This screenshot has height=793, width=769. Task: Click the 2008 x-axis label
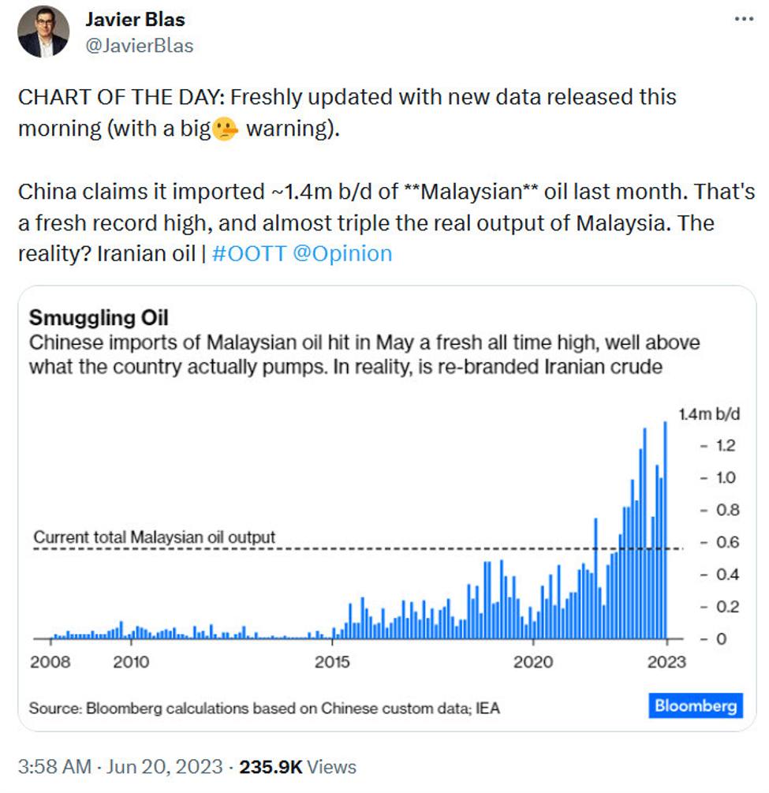tap(50, 661)
